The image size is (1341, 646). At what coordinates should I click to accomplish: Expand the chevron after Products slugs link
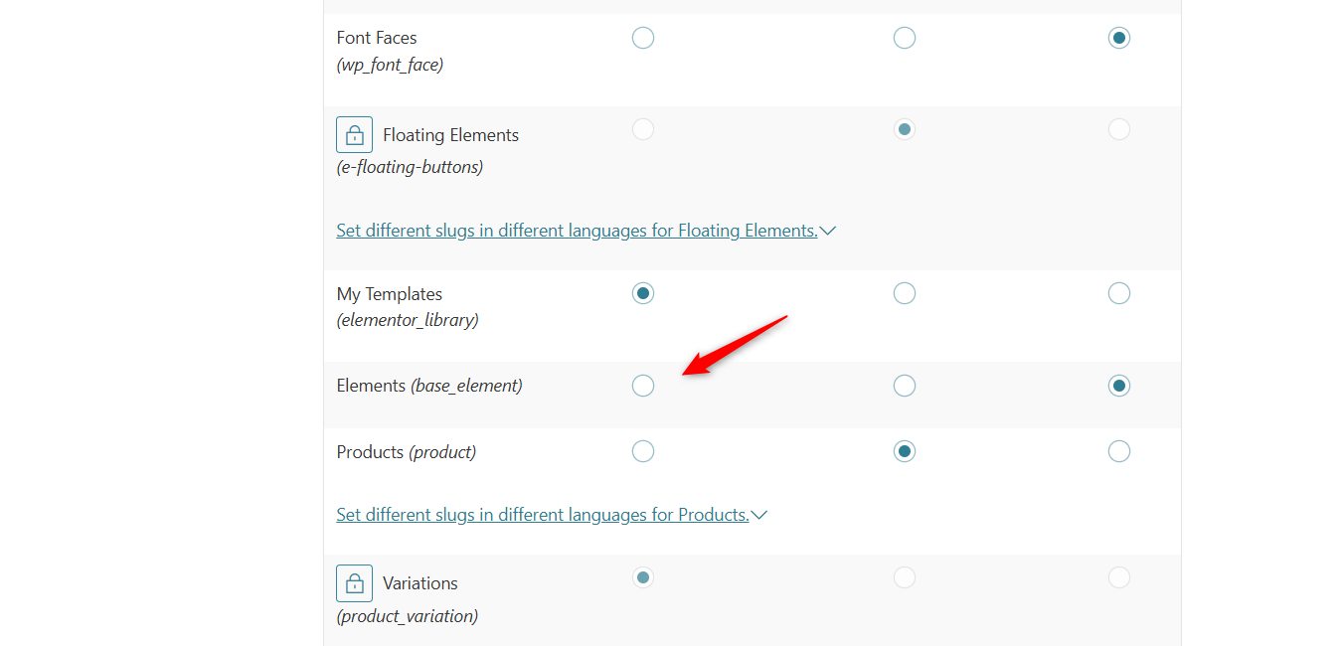click(x=758, y=515)
